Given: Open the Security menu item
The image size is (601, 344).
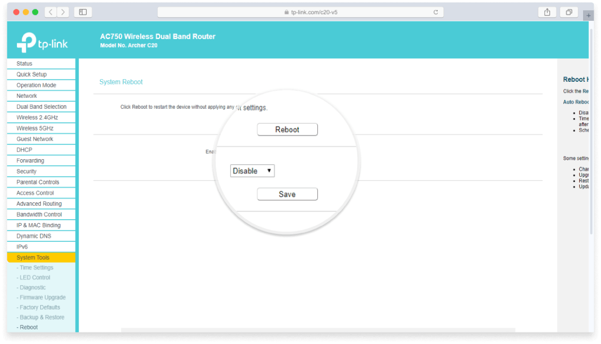Looking at the screenshot, I should 42,171.
